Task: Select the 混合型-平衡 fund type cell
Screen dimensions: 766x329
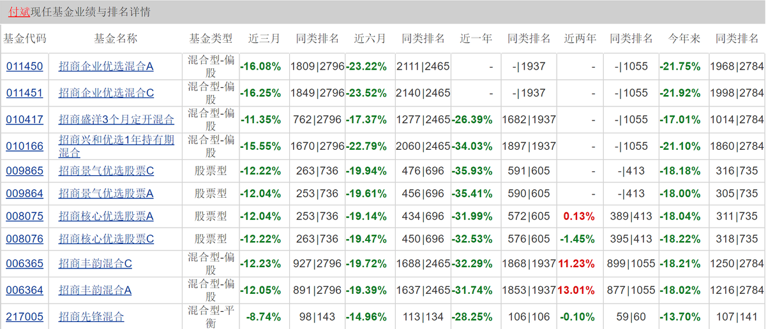Action: coord(211,317)
